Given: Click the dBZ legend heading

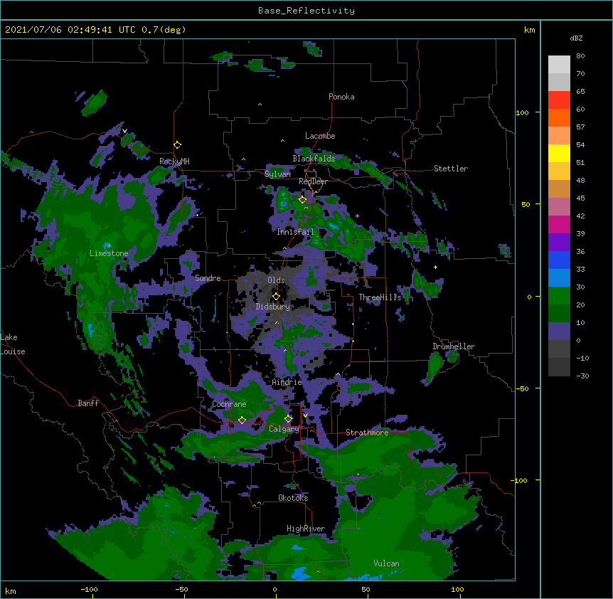Looking at the screenshot, I should tap(576, 38).
